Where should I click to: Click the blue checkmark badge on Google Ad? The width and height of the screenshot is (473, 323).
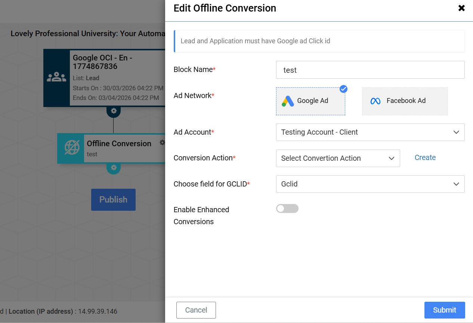coord(343,89)
